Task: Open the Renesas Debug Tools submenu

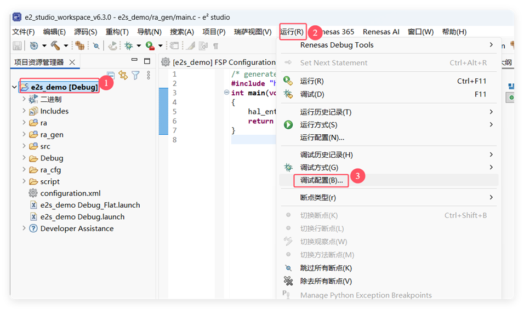Action: [389, 45]
